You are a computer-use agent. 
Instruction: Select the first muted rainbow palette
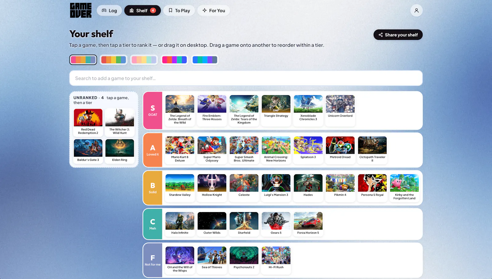(83, 60)
